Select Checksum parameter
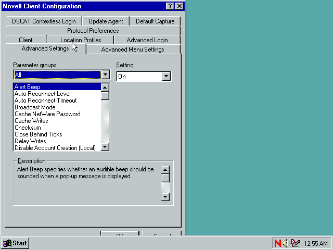The image size is (333, 250). coord(57,128)
